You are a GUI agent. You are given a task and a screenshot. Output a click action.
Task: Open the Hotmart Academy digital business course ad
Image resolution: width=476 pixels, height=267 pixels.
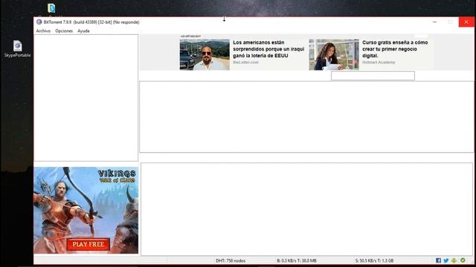[395, 49]
